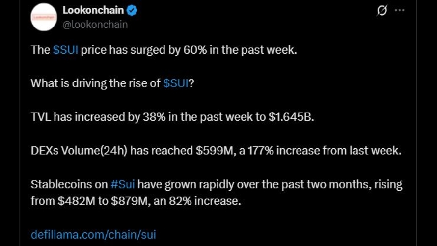
Task: Open the Lookonchain display name
Action: (93, 10)
